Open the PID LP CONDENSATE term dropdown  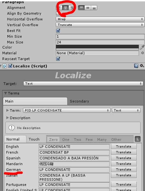point(67,111)
